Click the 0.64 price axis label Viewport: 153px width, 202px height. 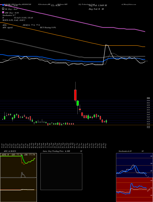(148, 100)
